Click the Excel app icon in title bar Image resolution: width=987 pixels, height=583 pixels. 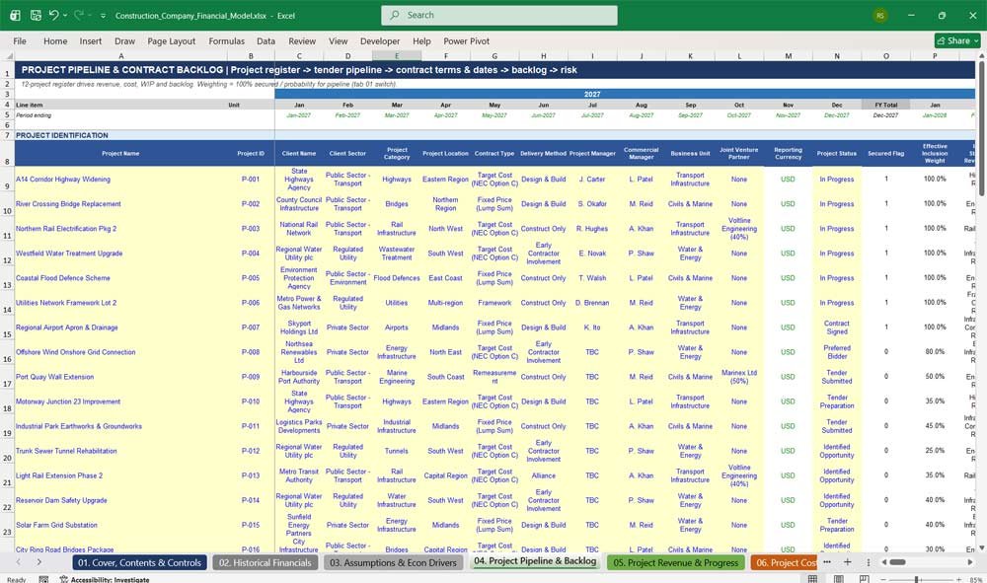[x=15, y=15]
